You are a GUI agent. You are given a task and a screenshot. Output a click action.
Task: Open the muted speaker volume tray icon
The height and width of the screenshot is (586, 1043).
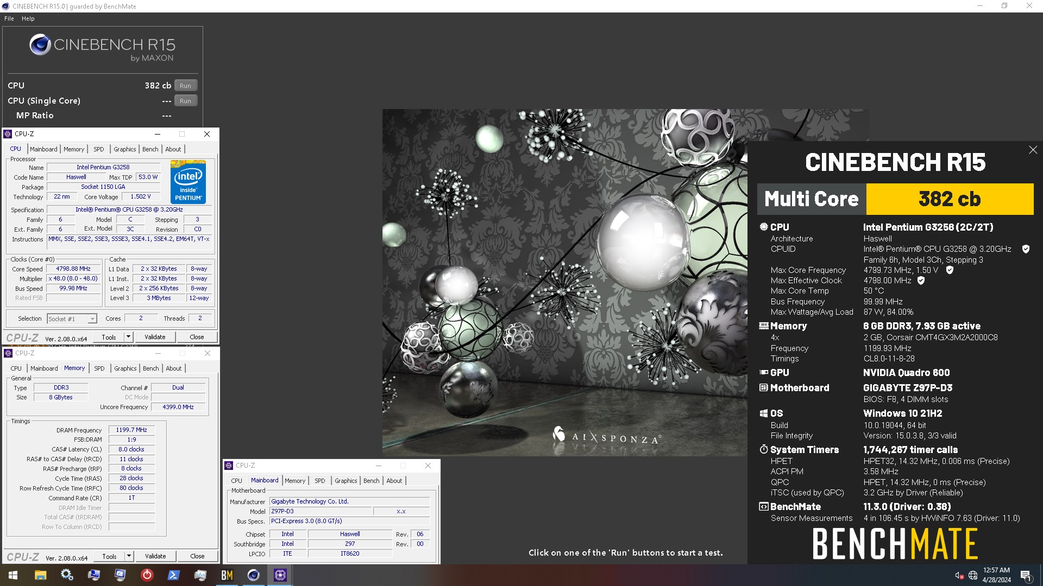(959, 575)
